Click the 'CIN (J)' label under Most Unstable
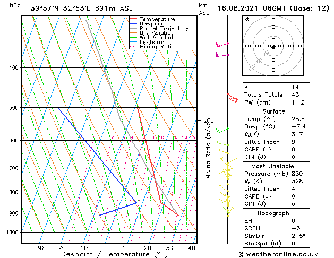334x258 pixels. click(255, 204)
